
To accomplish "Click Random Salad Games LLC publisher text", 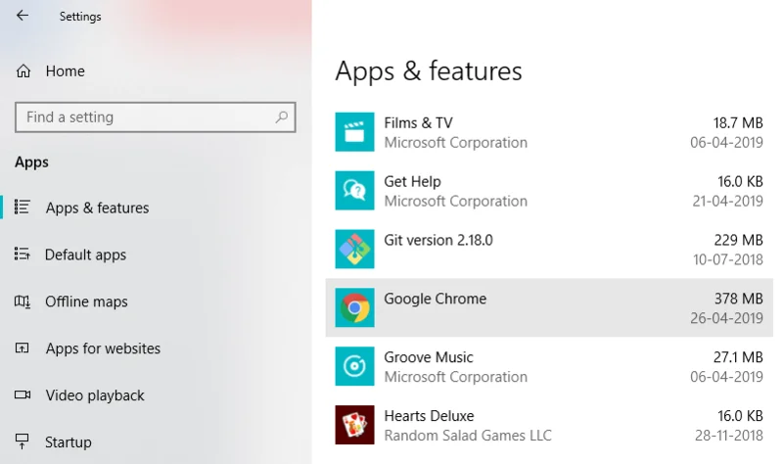I will point(468,436).
